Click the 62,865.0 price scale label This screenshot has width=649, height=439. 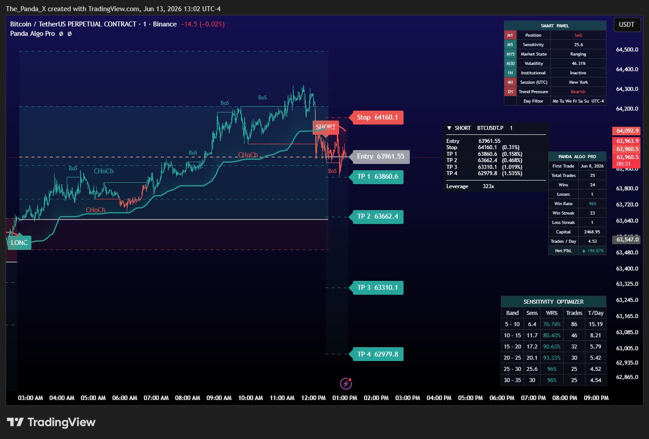coord(627,377)
